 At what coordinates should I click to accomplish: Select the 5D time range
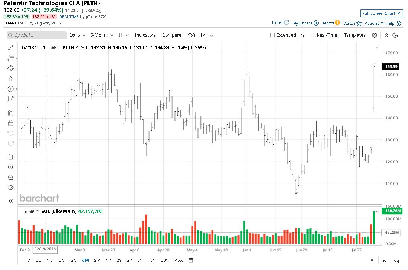pos(39,260)
